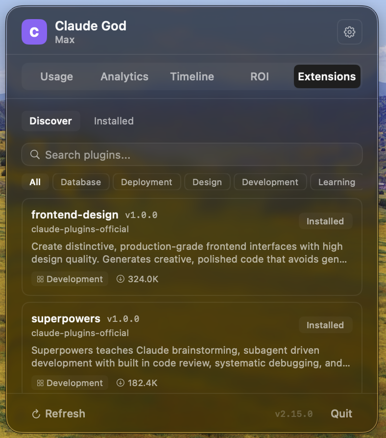
Task: Click the Installed badge on frontend-design
Action: [325, 221]
